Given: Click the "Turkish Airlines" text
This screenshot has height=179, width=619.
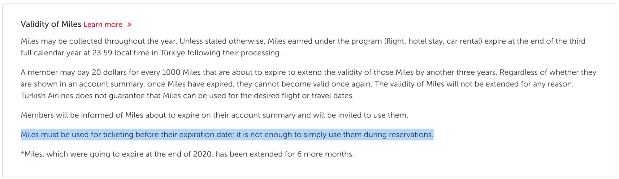Looking at the screenshot, I should [47, 96].
